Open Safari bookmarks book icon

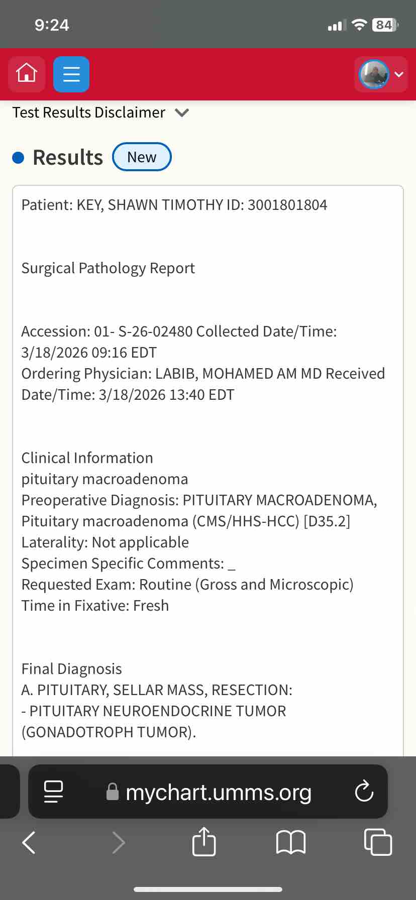click(x=291, y=842)
